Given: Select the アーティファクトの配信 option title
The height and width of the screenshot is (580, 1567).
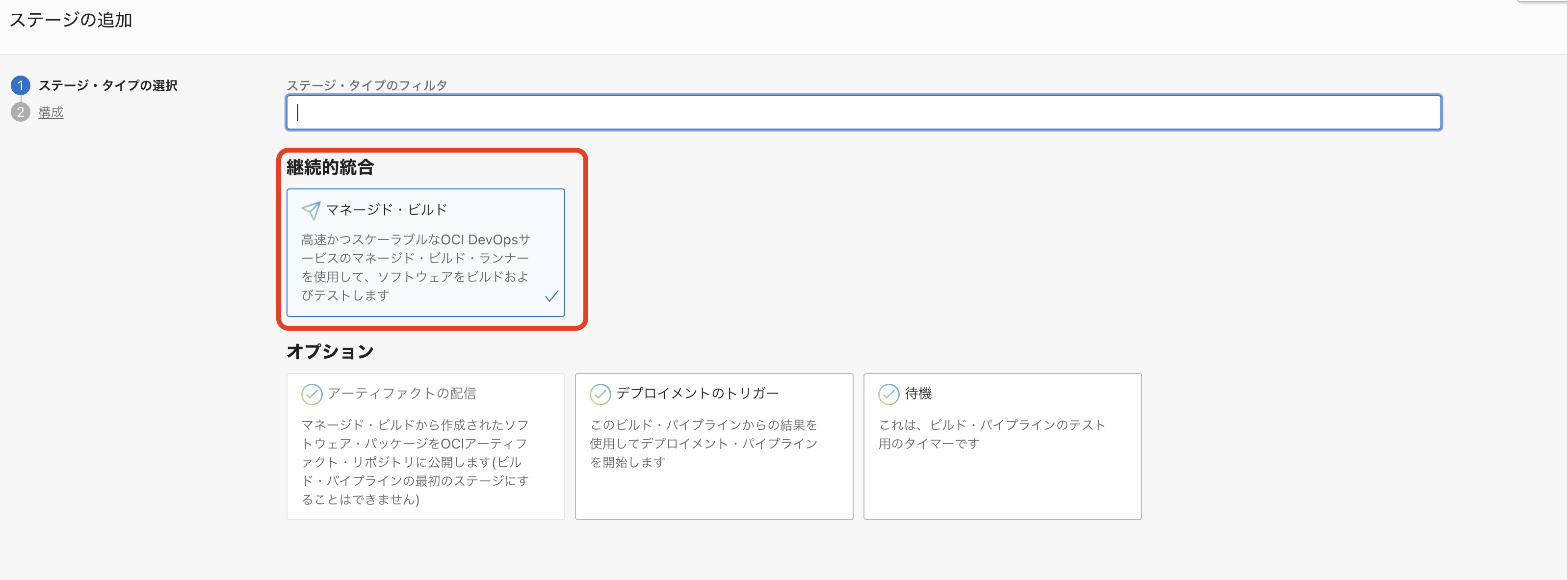Looking at the screenshot, I should tap(401, 393).
